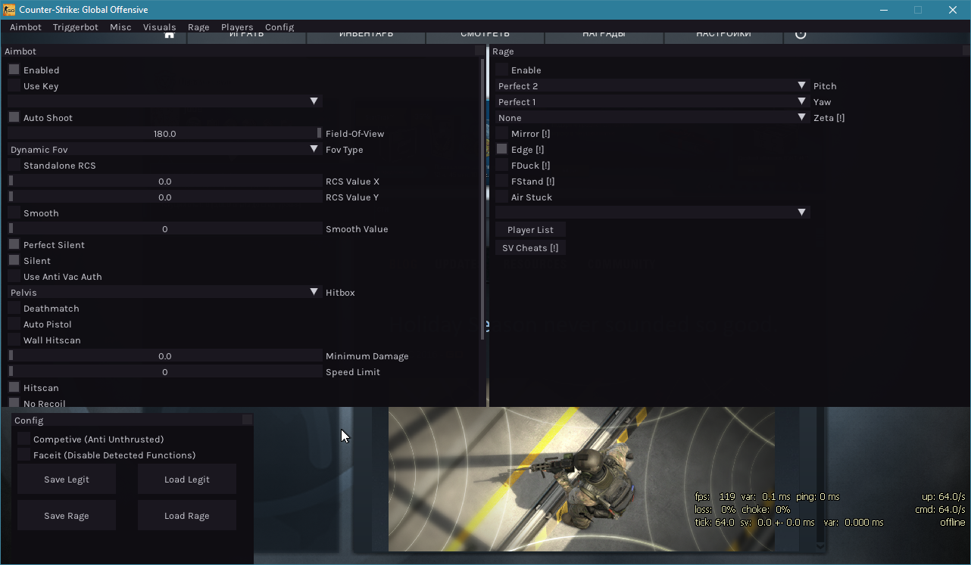Click the soldier image in game background

(x=582, y=480)
